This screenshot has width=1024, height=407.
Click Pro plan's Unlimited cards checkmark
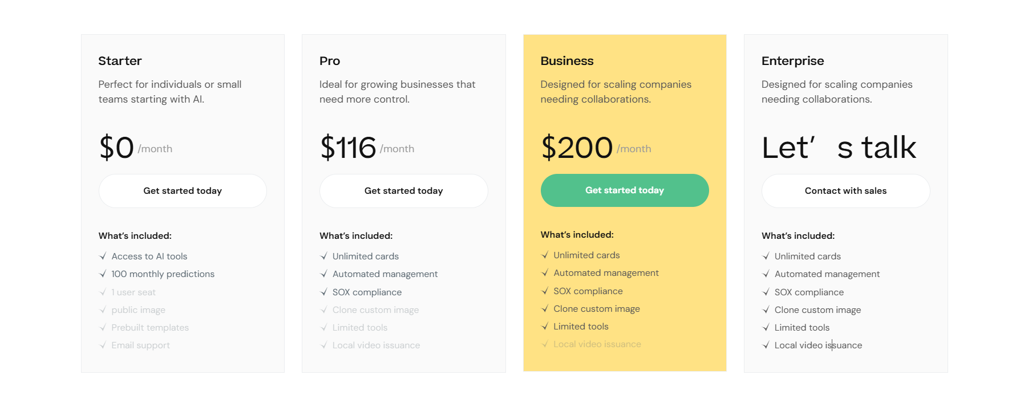click(324, 257)
